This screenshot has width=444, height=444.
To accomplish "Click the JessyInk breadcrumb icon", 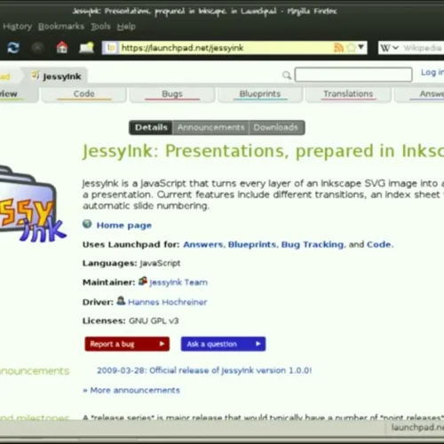I will tap(36, 75).
